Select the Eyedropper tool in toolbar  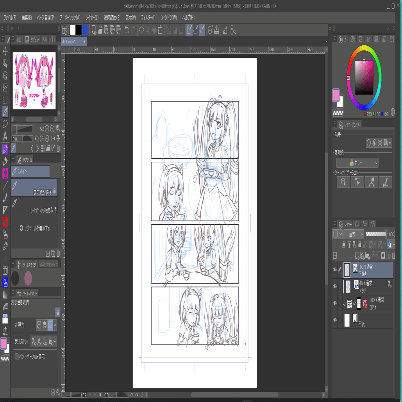5,111
